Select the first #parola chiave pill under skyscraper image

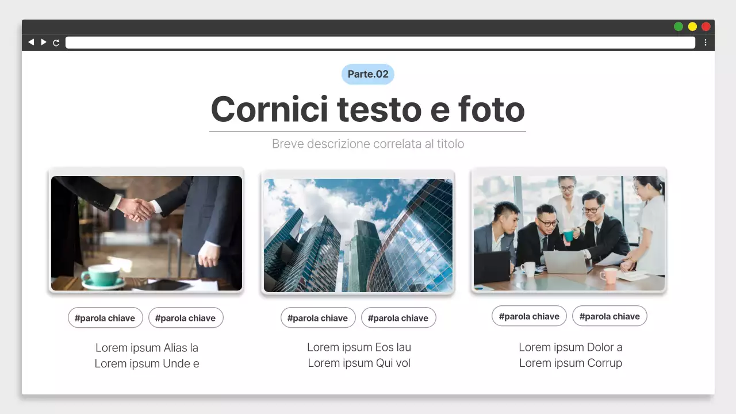317,317
